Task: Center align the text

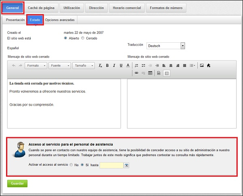Action: click(171, 65)
